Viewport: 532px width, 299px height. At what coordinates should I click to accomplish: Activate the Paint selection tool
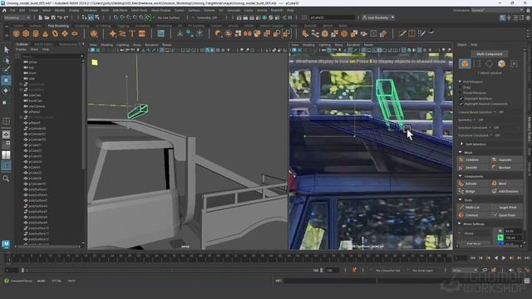point(6,70)
